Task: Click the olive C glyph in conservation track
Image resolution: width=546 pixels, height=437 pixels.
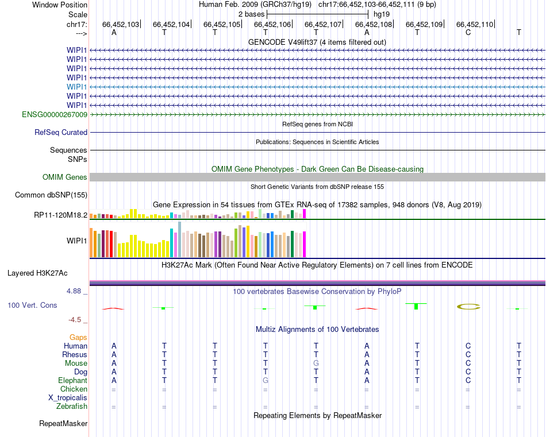Action: pyautogui.click(x=468, y=307)
